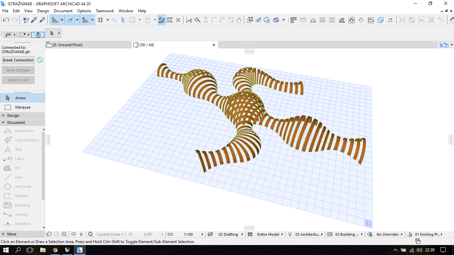Screen dimensions: 454x255
Task: Select the Inject Parameters syringe tool
Action: pos(42,20)
